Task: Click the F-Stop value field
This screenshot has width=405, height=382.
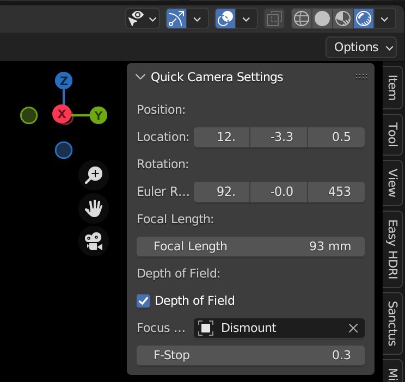Action: coord(250,356)
